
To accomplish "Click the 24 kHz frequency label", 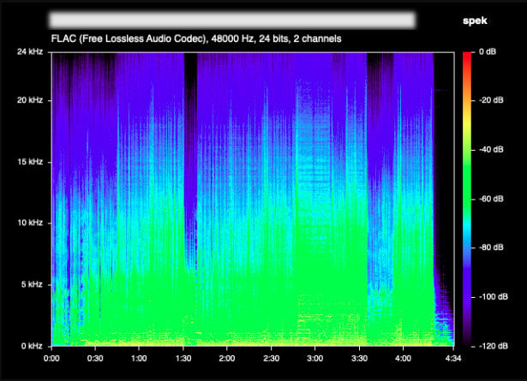I will click(30, 51).
